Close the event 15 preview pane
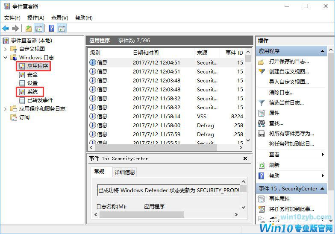The width and height of the screenshot is (335, 234). tap(245, 158)
